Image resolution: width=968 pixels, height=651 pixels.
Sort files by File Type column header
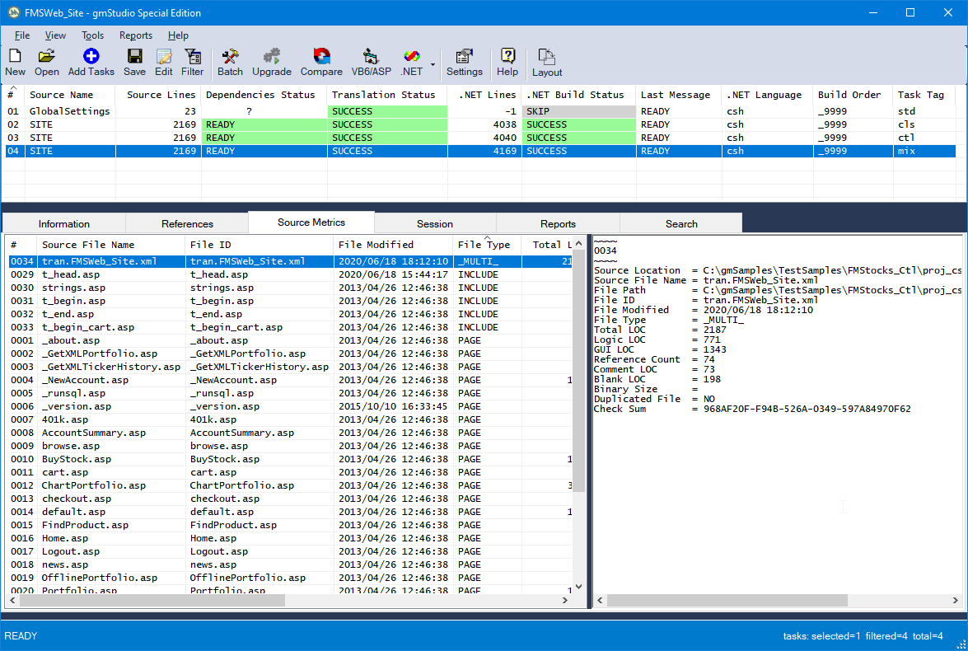[484, 245]
